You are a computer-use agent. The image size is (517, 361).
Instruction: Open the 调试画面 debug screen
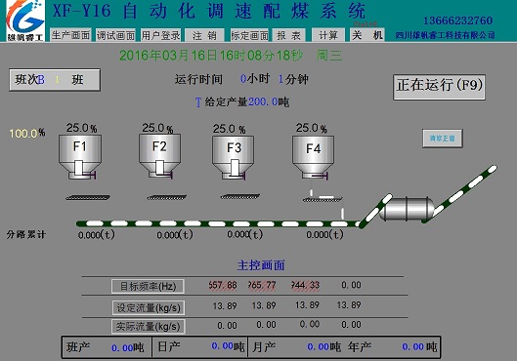pos(115,35)
